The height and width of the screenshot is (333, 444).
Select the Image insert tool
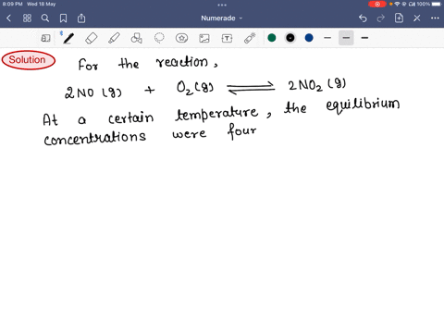(x=204, y=38)
